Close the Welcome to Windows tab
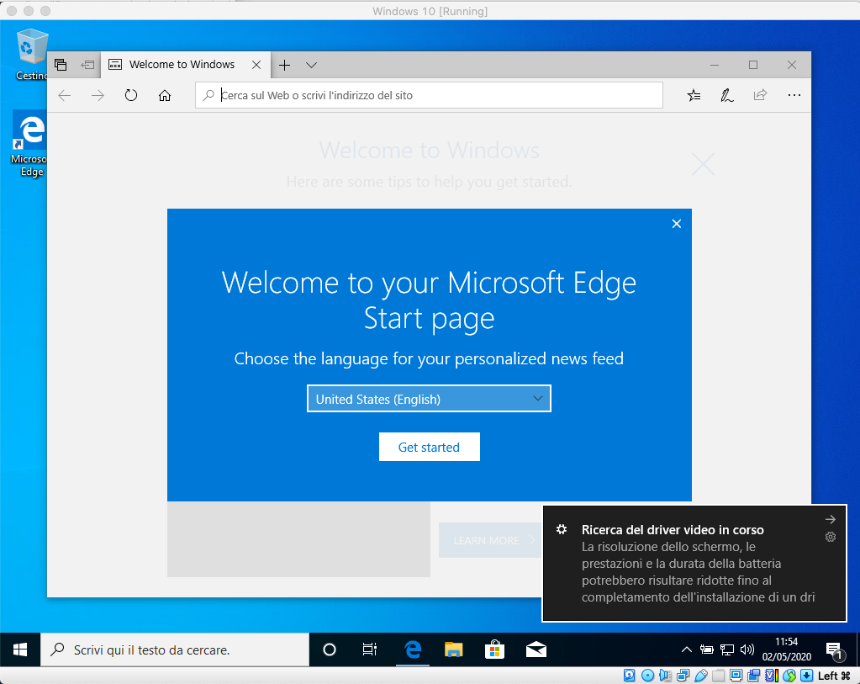 coord(256,65)
